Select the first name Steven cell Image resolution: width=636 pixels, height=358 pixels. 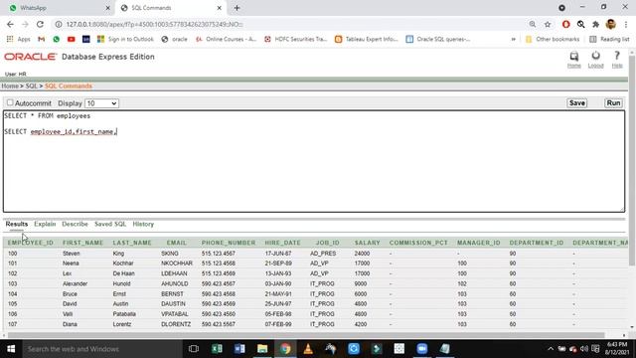pos(71,254)
